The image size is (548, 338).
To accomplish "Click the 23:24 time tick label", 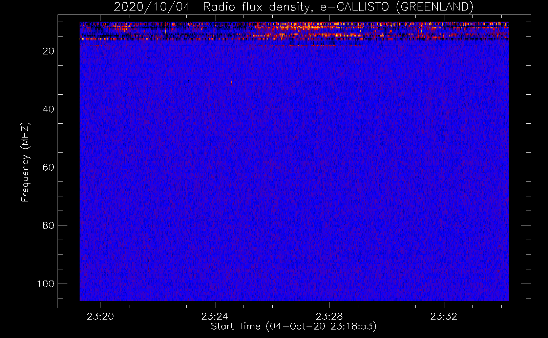I will (x=215, y=317).
